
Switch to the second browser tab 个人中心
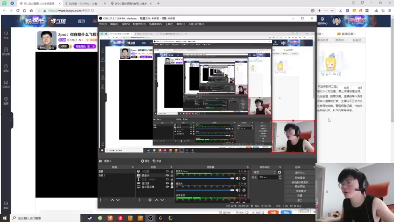pyautogui.click(x=85, y=4)
